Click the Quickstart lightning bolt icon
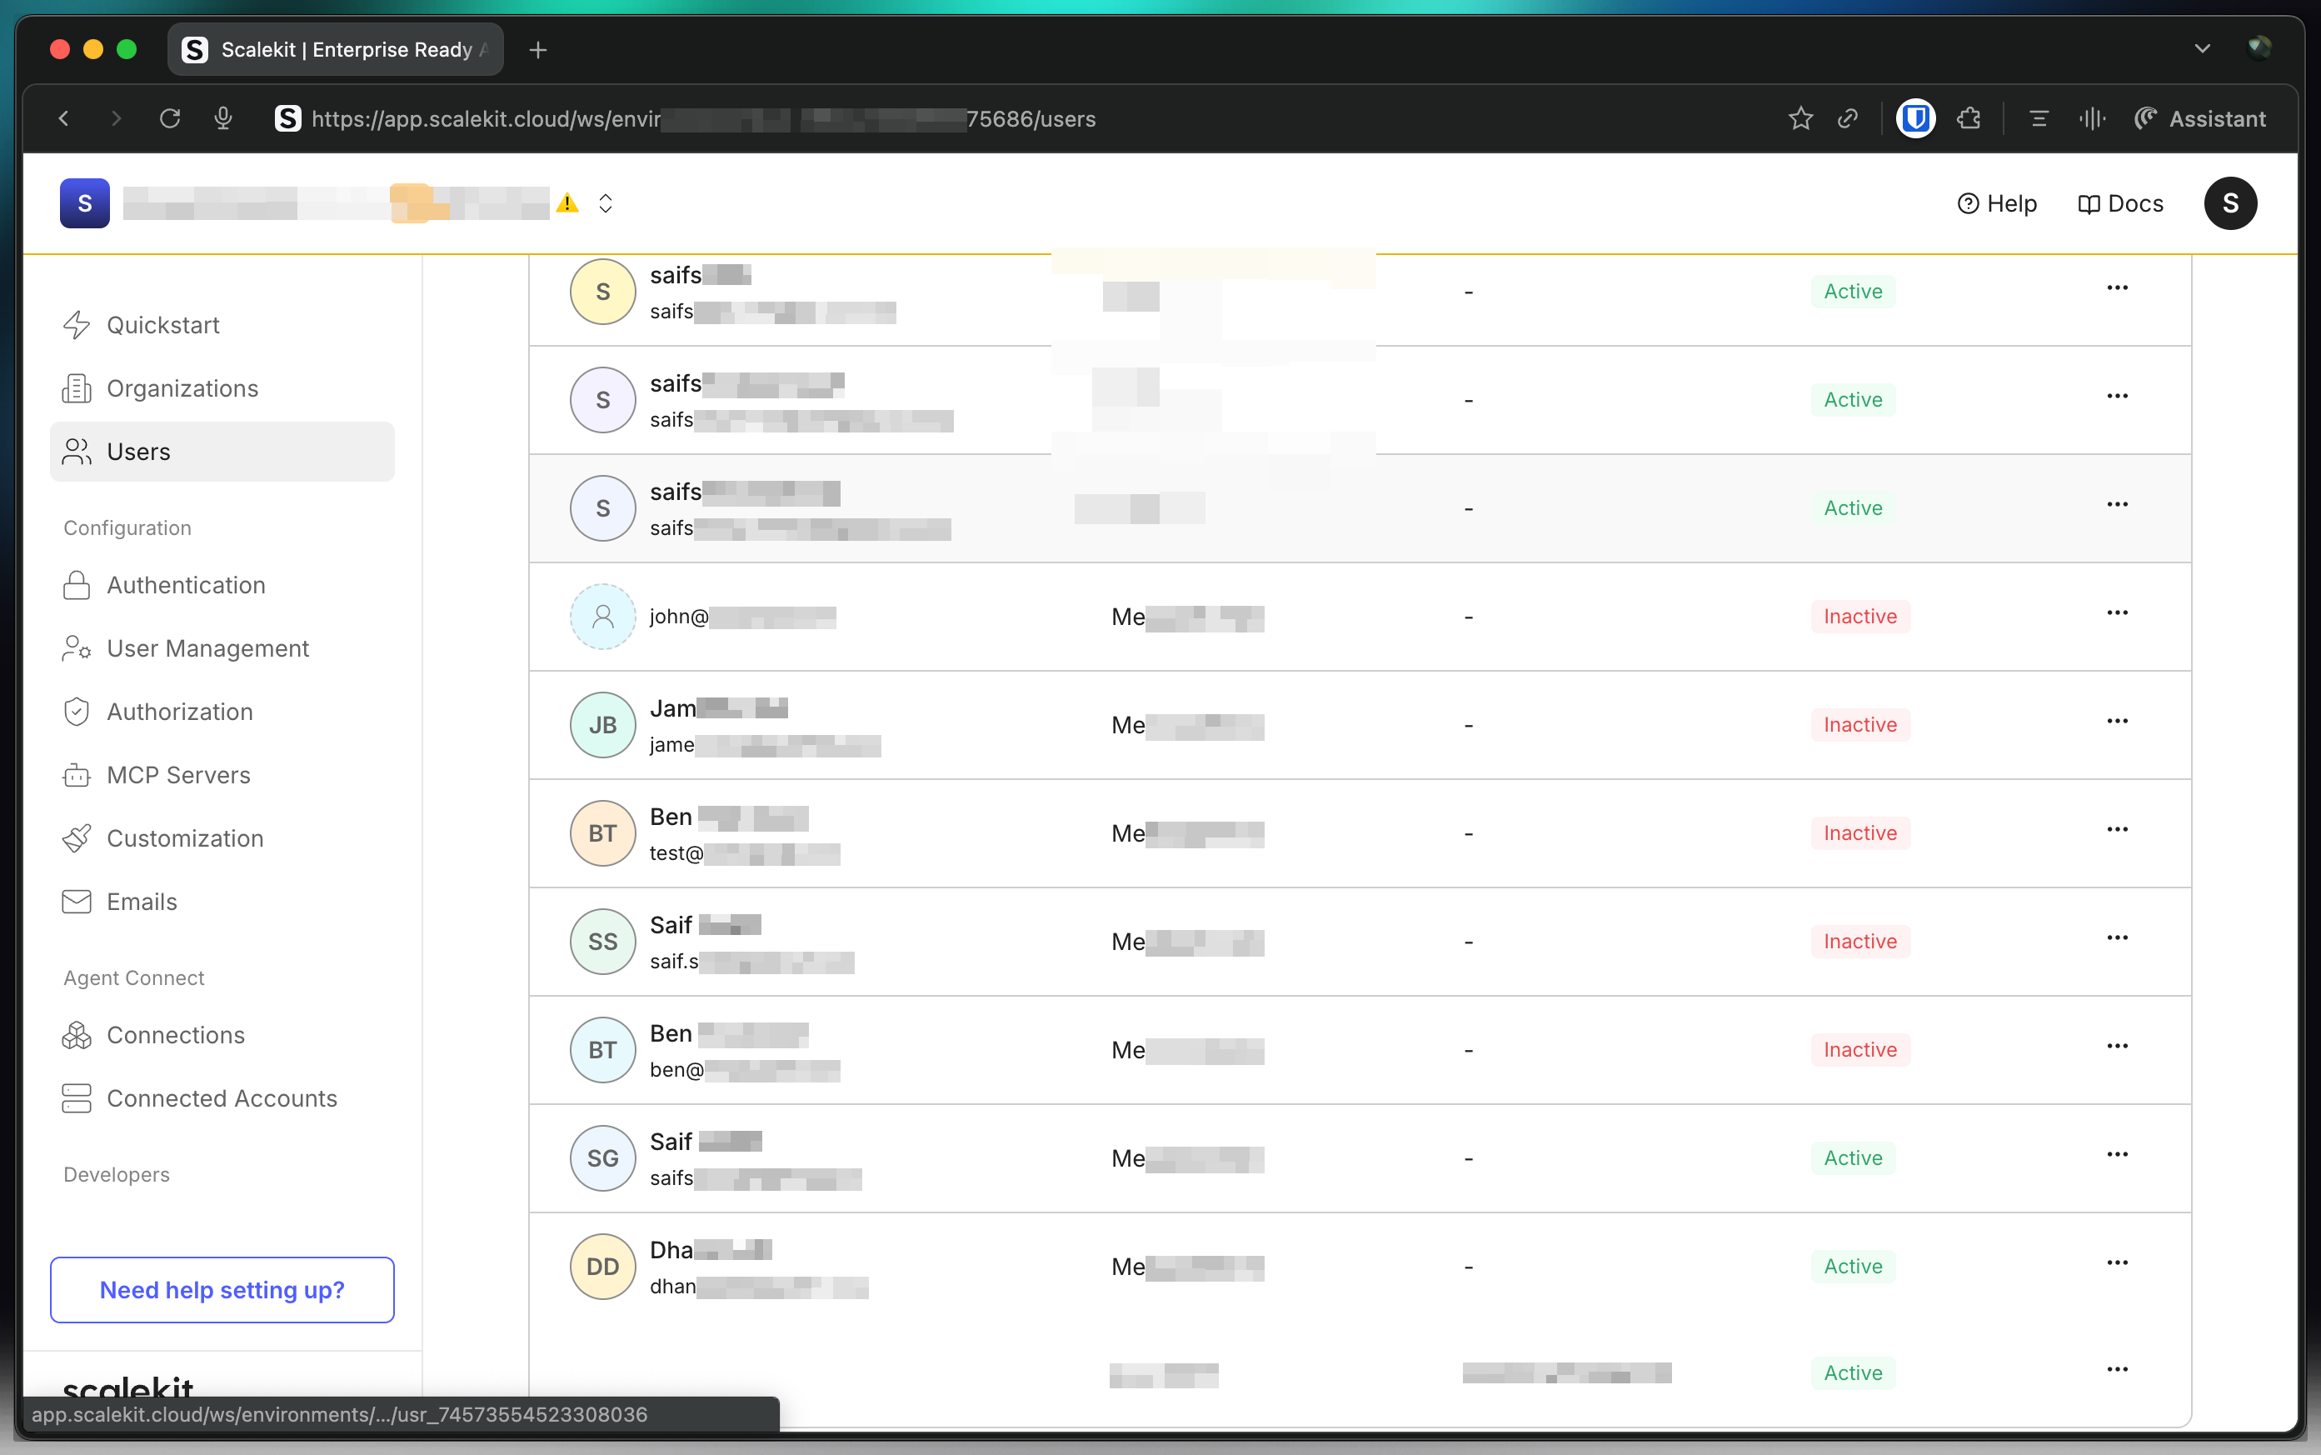The height and width of the screenshot is (1455, 2321). pos(76,325)
